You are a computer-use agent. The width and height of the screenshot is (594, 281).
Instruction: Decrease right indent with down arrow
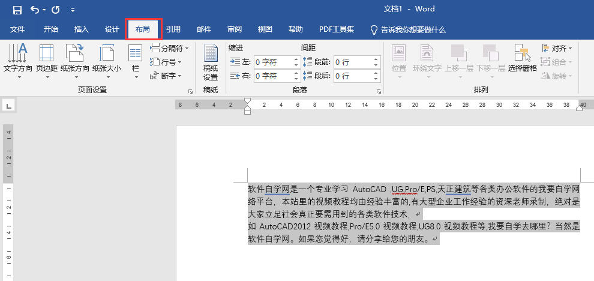(x=296, y=79)
